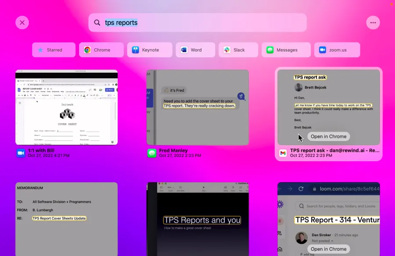395x256 pixels.
Task: Filter results by Chrome
Action: [x=101, y=50]
